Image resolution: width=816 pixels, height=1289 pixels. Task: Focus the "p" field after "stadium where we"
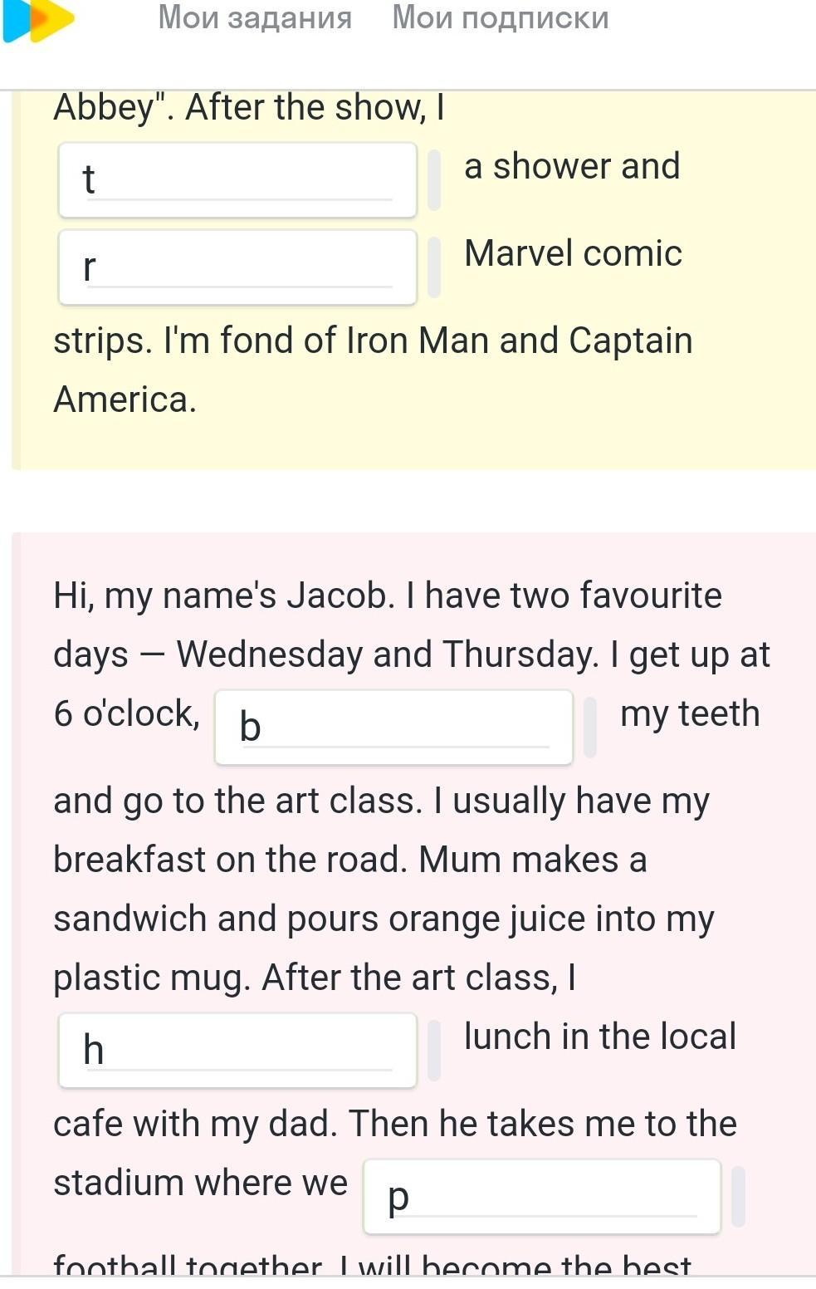click(541, 1197)
